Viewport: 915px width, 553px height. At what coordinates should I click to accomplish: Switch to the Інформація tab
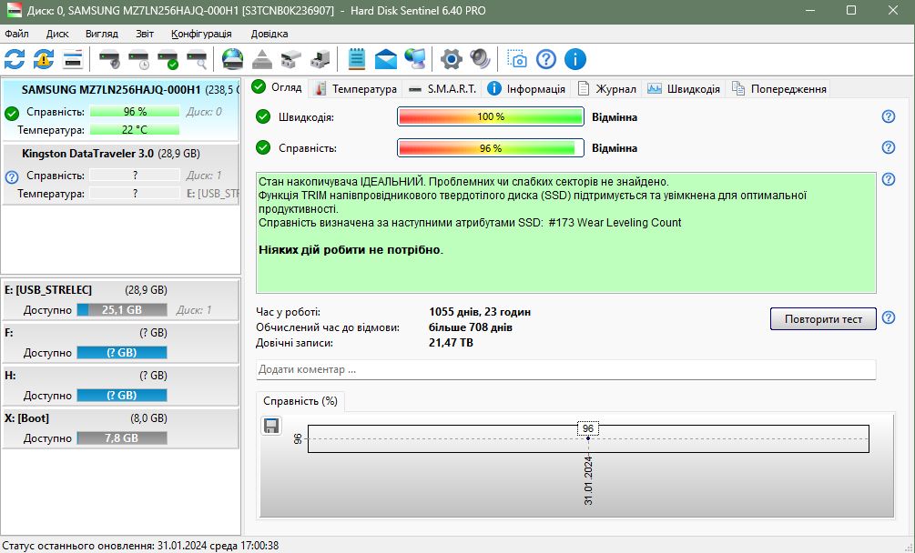[x=527, y=88]
